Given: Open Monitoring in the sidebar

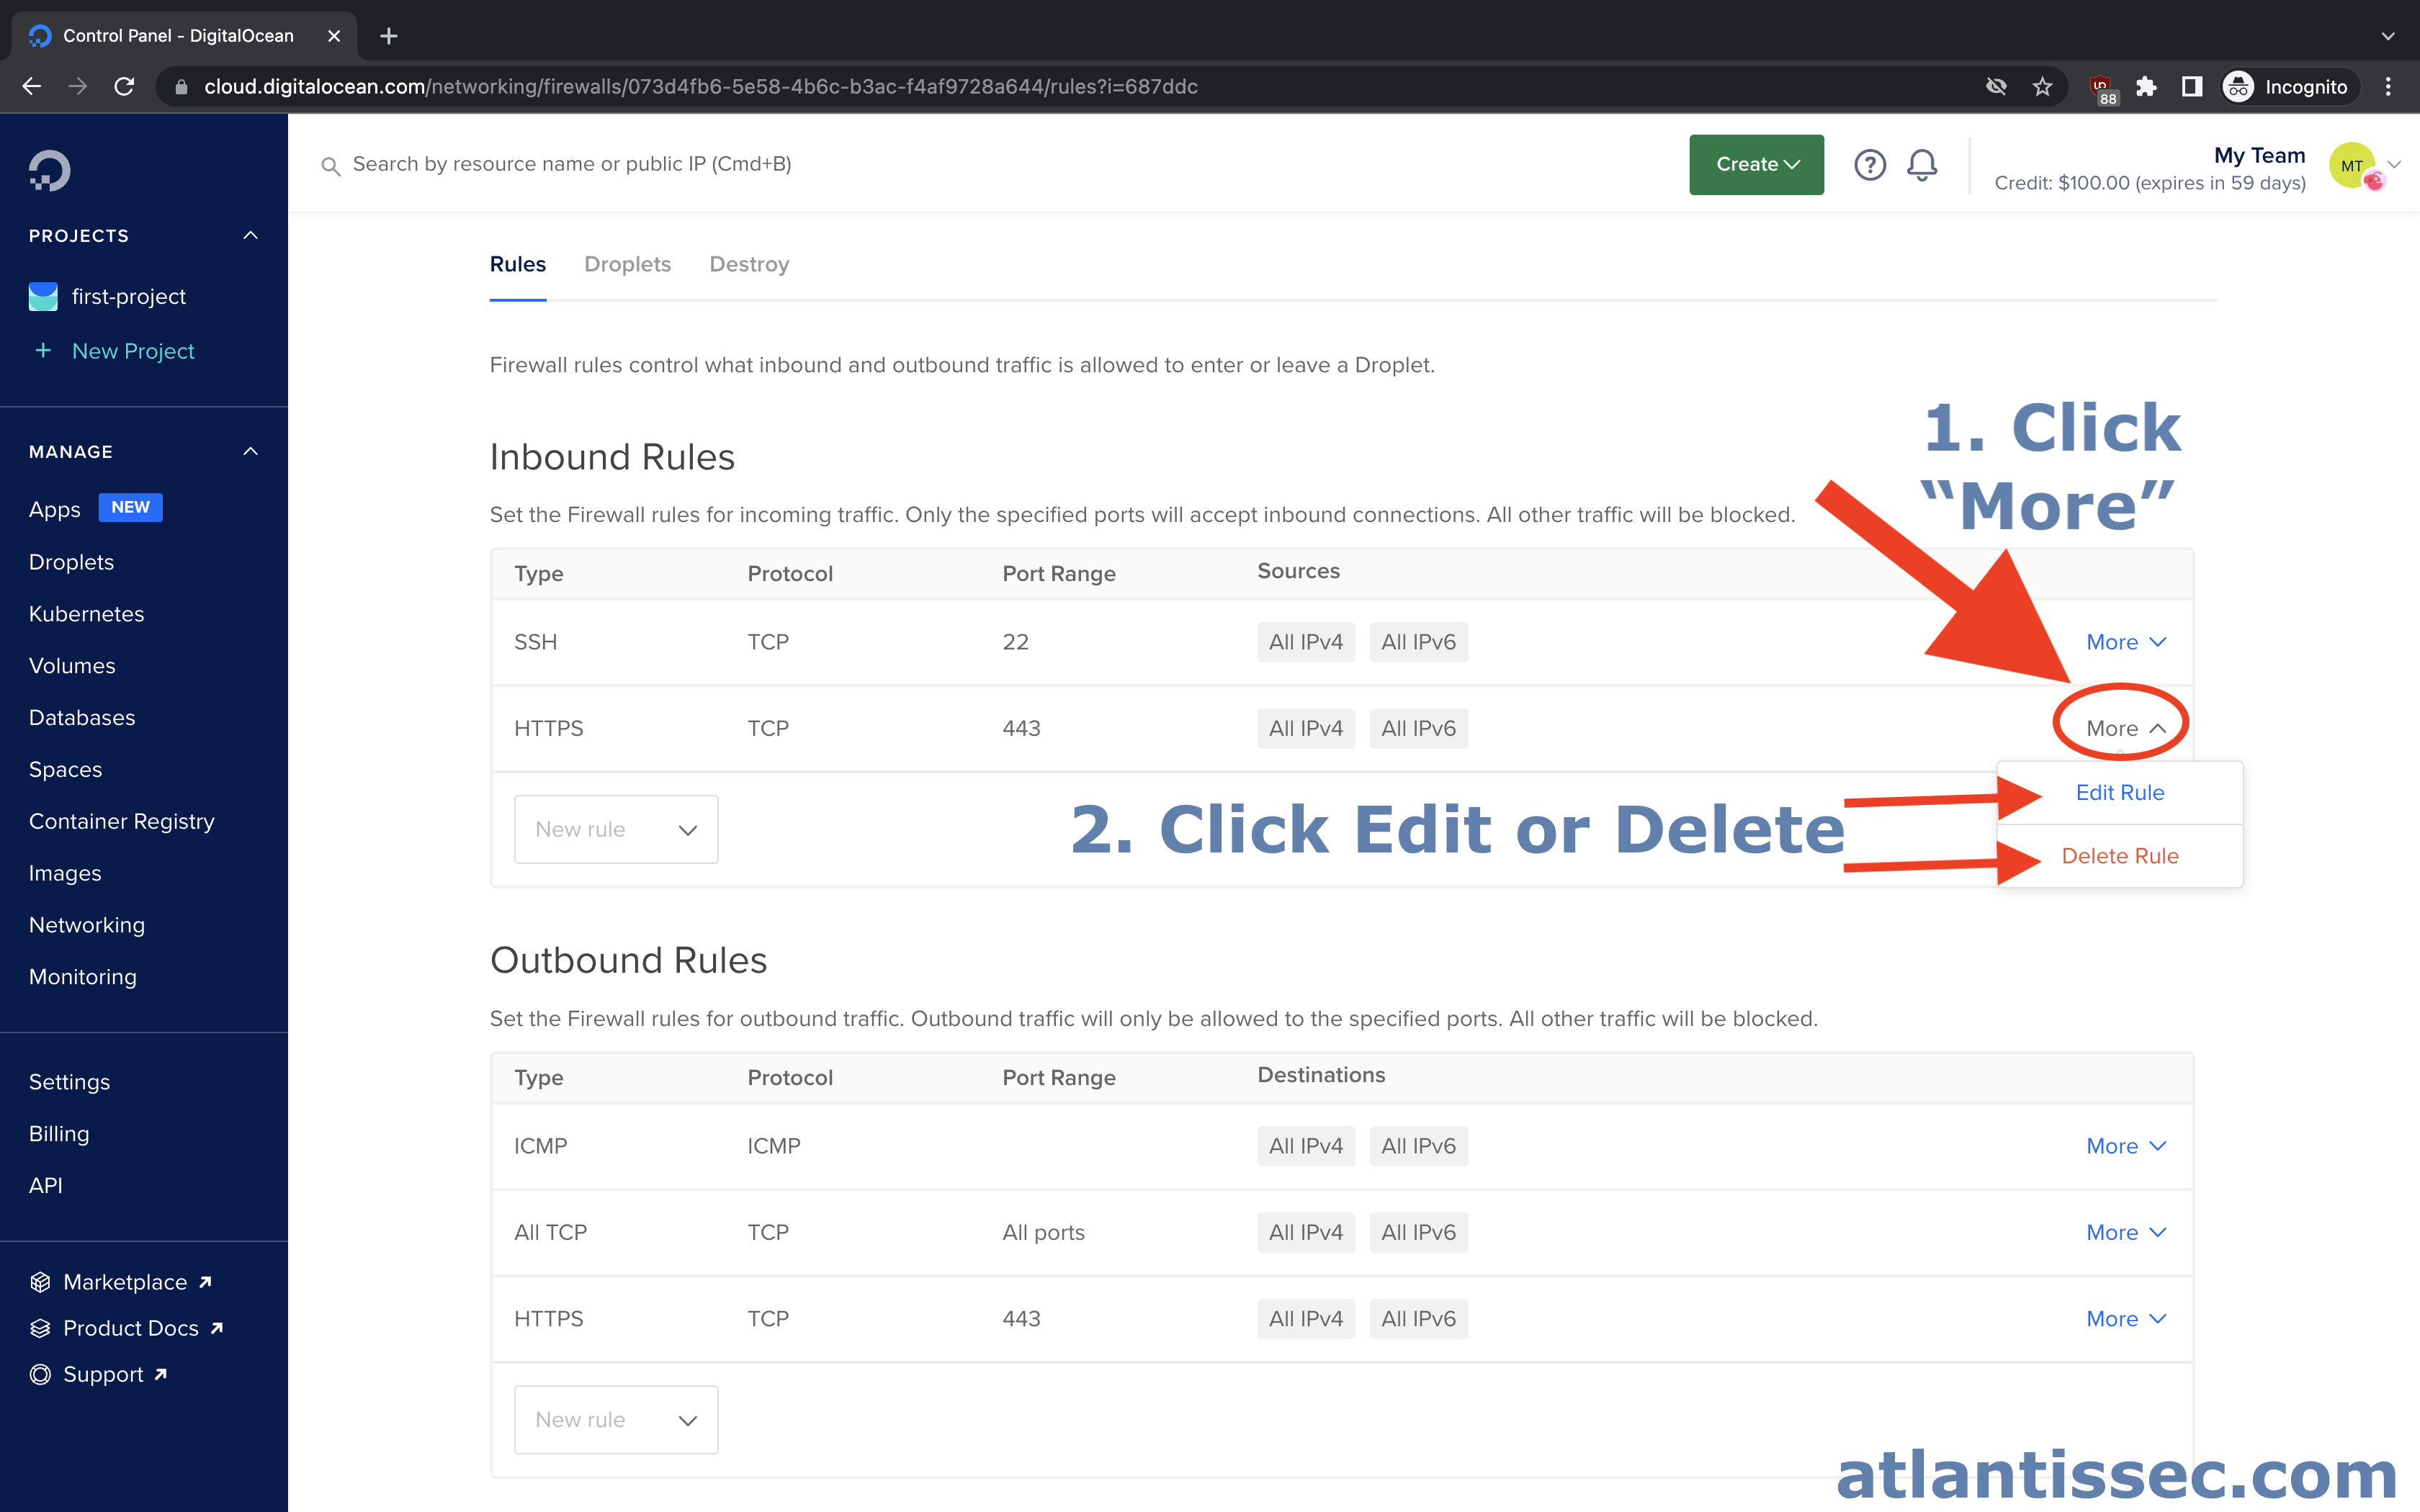Looking at the screenshot, I should [x=83, y=977].
